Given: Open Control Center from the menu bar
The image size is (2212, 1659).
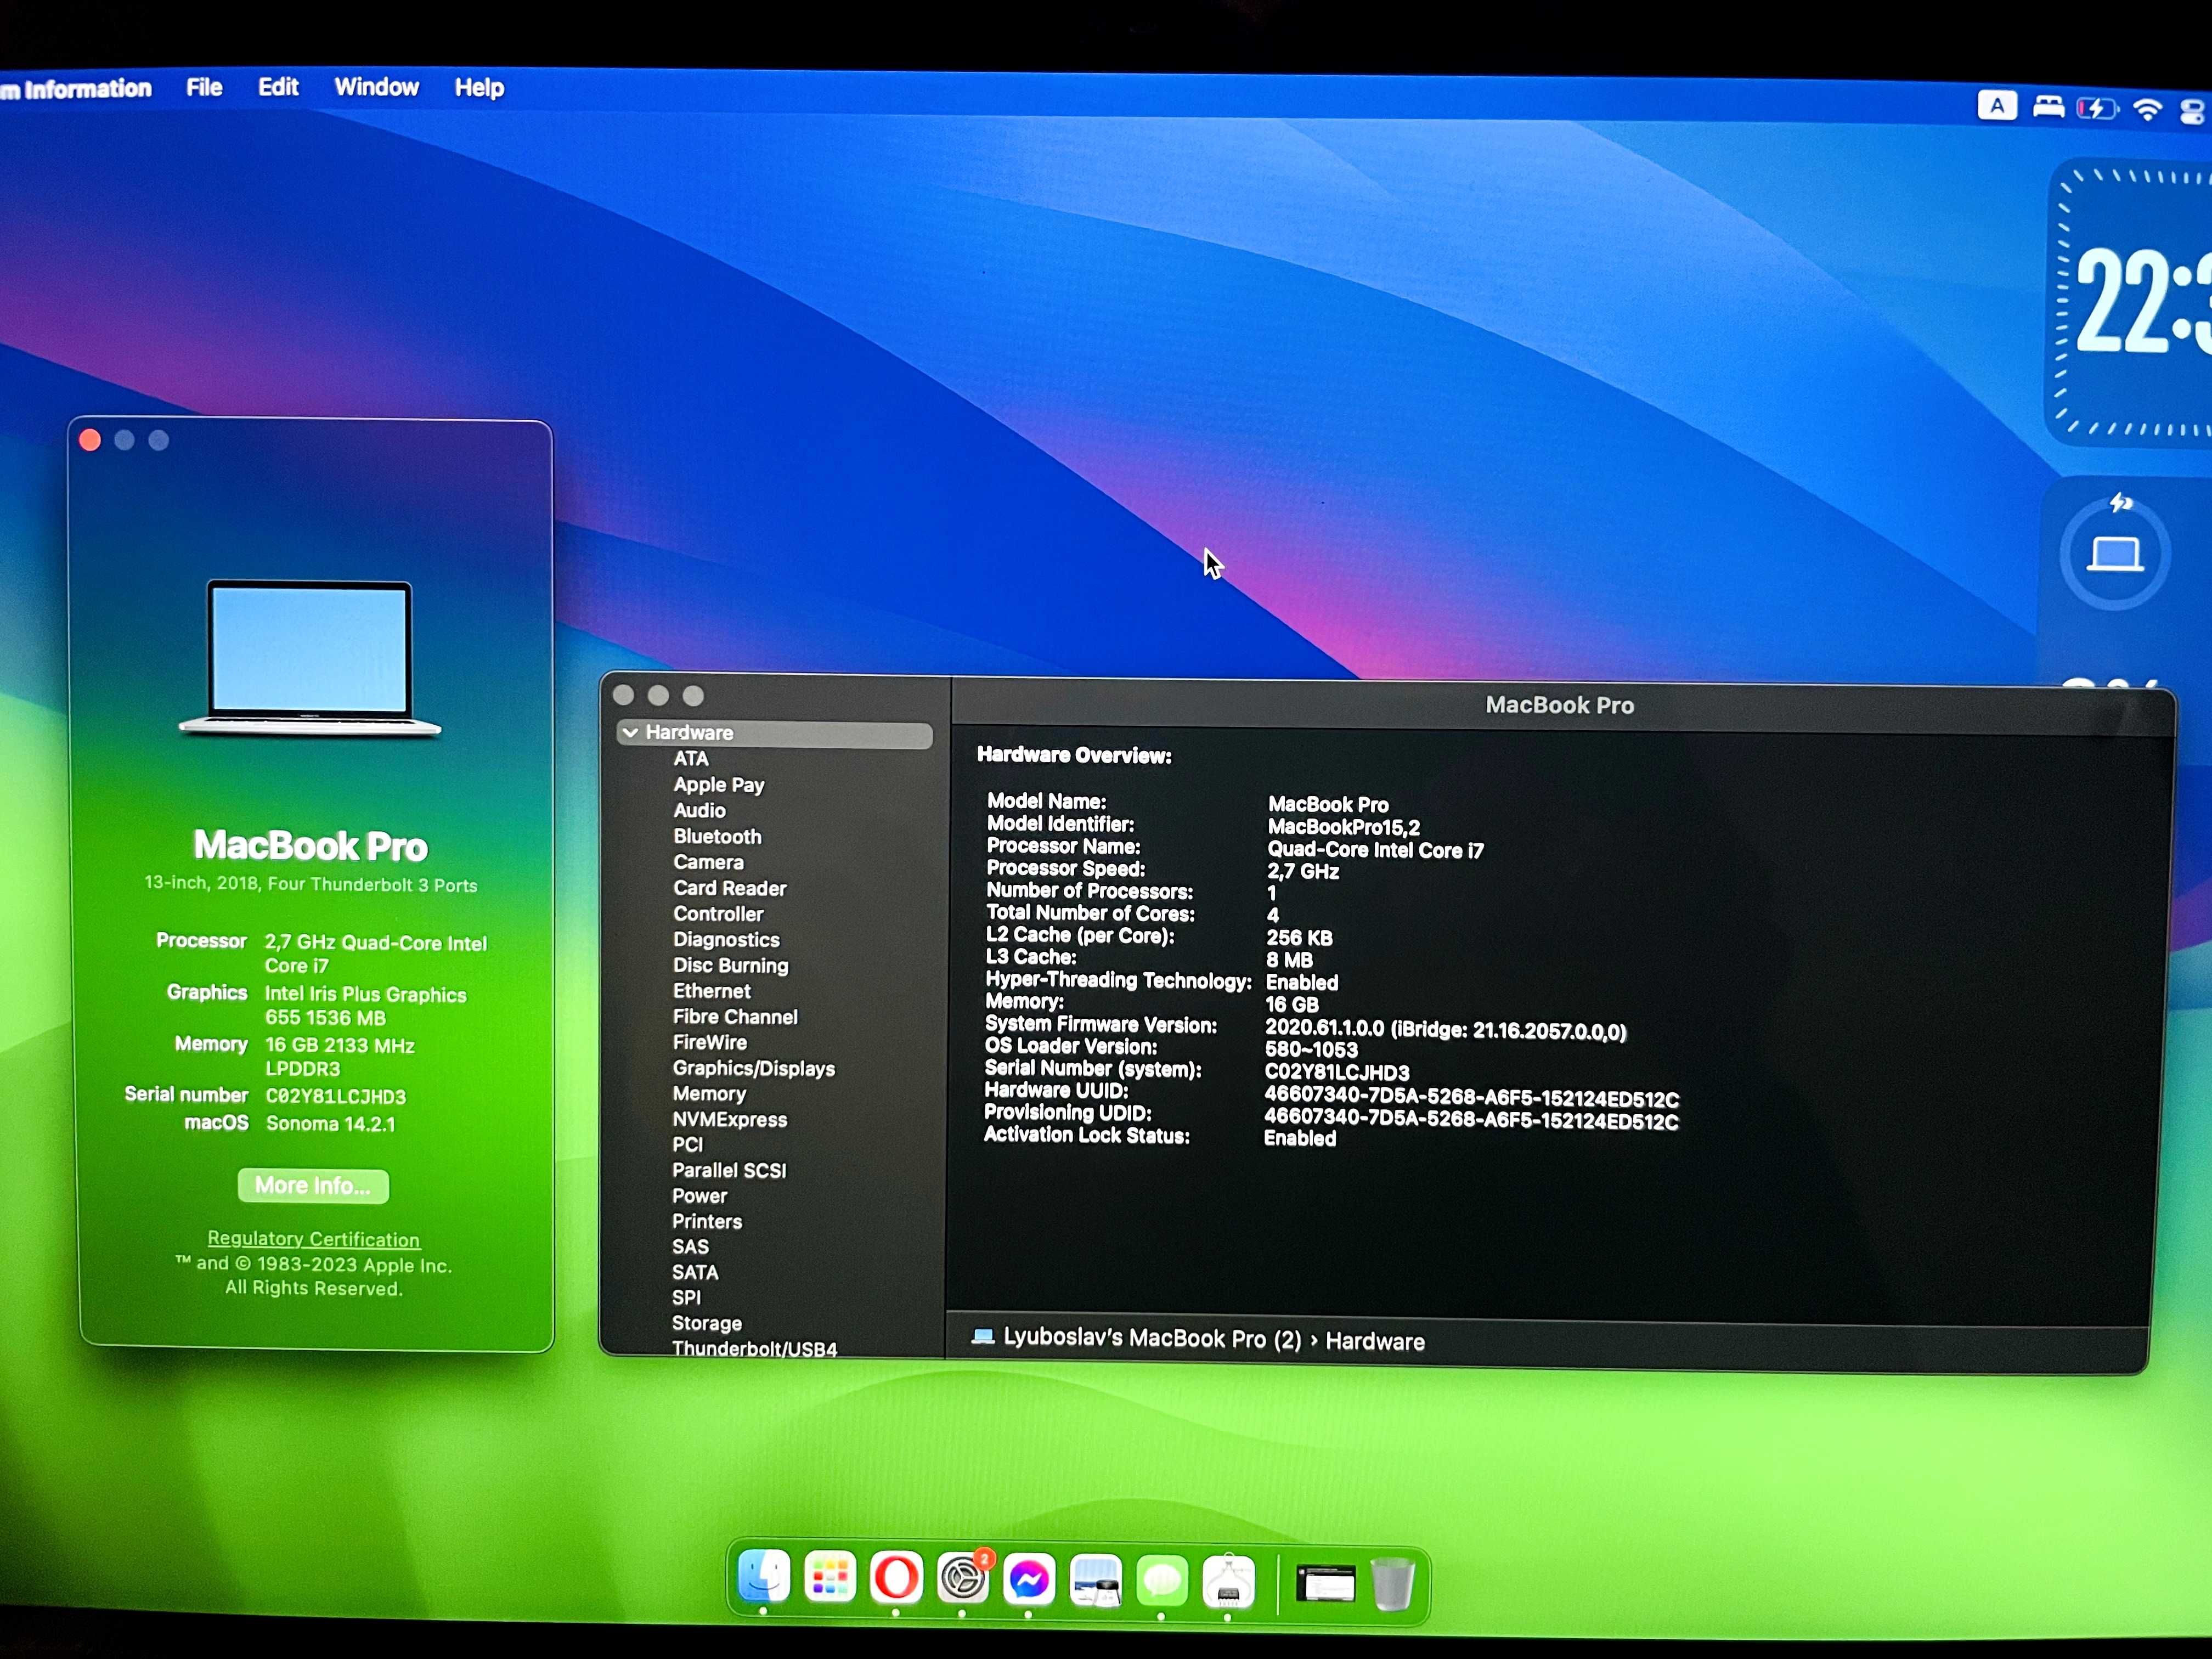Looking at the screenshot, I should click(2193, 111).
